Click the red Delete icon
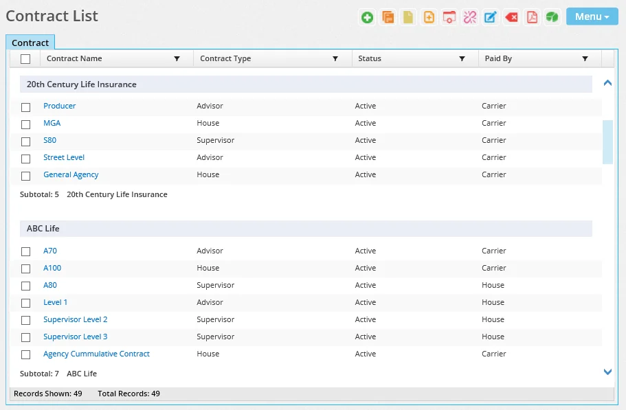 (x=511, y=17)
